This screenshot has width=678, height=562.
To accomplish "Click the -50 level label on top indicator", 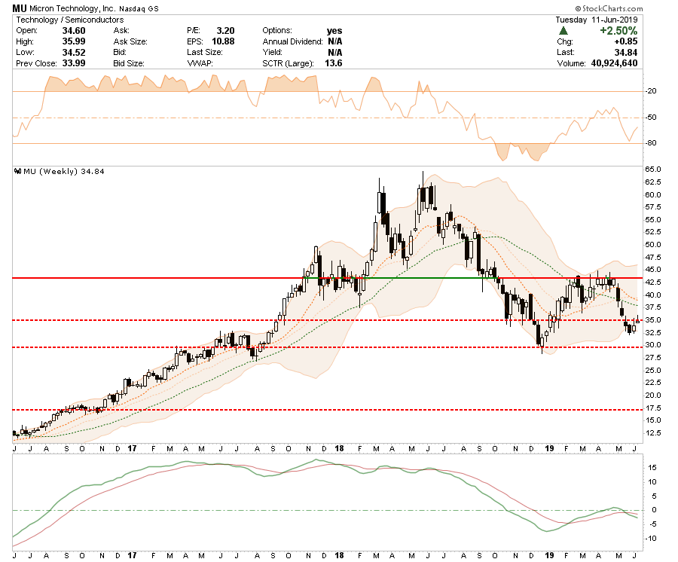I will click(651, 118).
